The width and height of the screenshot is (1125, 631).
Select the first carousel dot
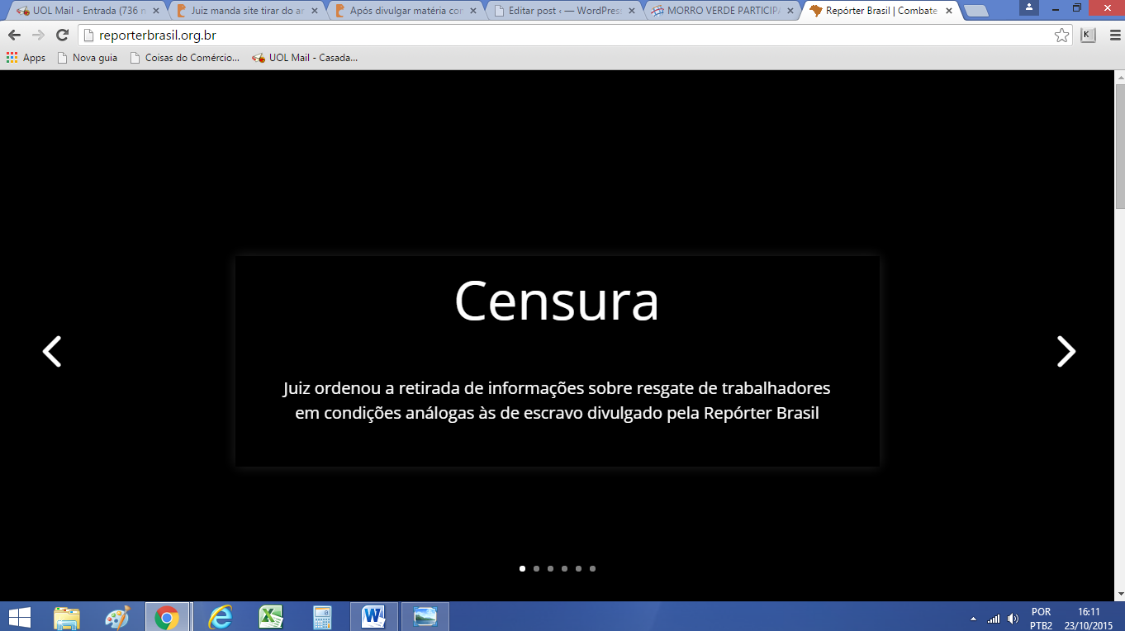pos(522,568)
